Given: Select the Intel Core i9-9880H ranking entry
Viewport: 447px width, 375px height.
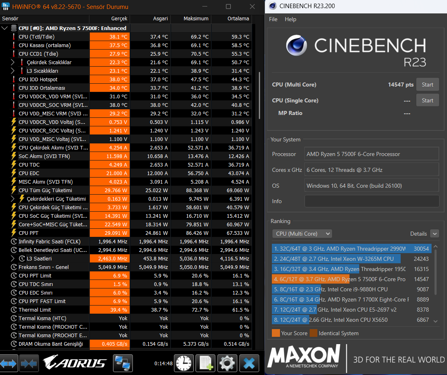Looking at the screenshot, I should pos(351,289).
